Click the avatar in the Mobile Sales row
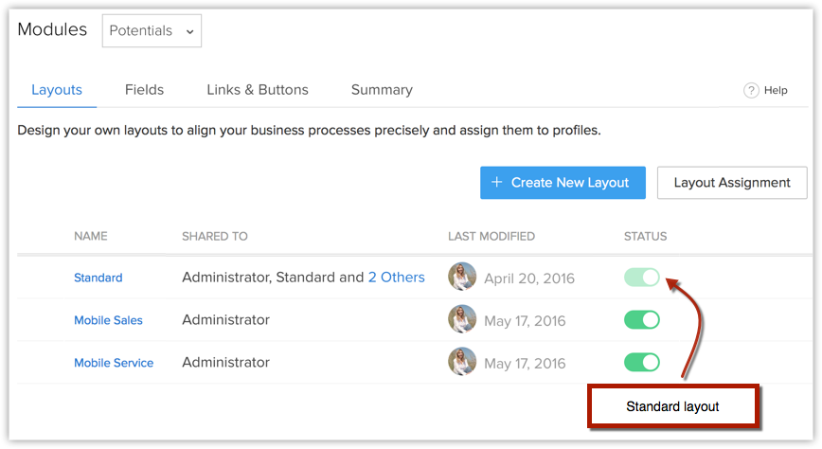Image resolution: width=822 pixels, height=449 pixels. (462, 319)
